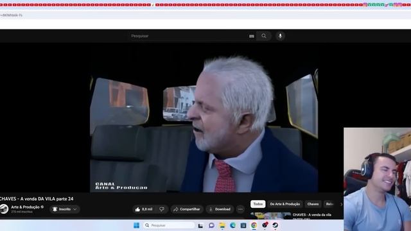The width and height of the screenshot is (411, 231).
Task: Open Steam from the taskbar
Action: point(275,225)
